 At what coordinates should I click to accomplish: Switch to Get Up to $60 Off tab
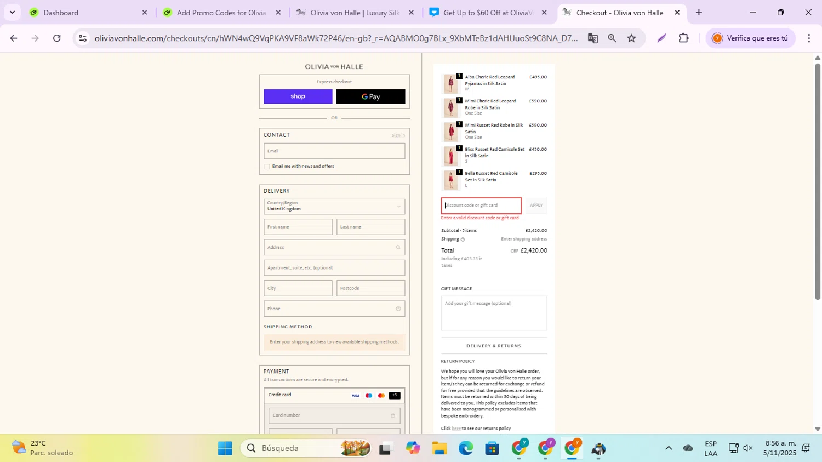point(488,13)
